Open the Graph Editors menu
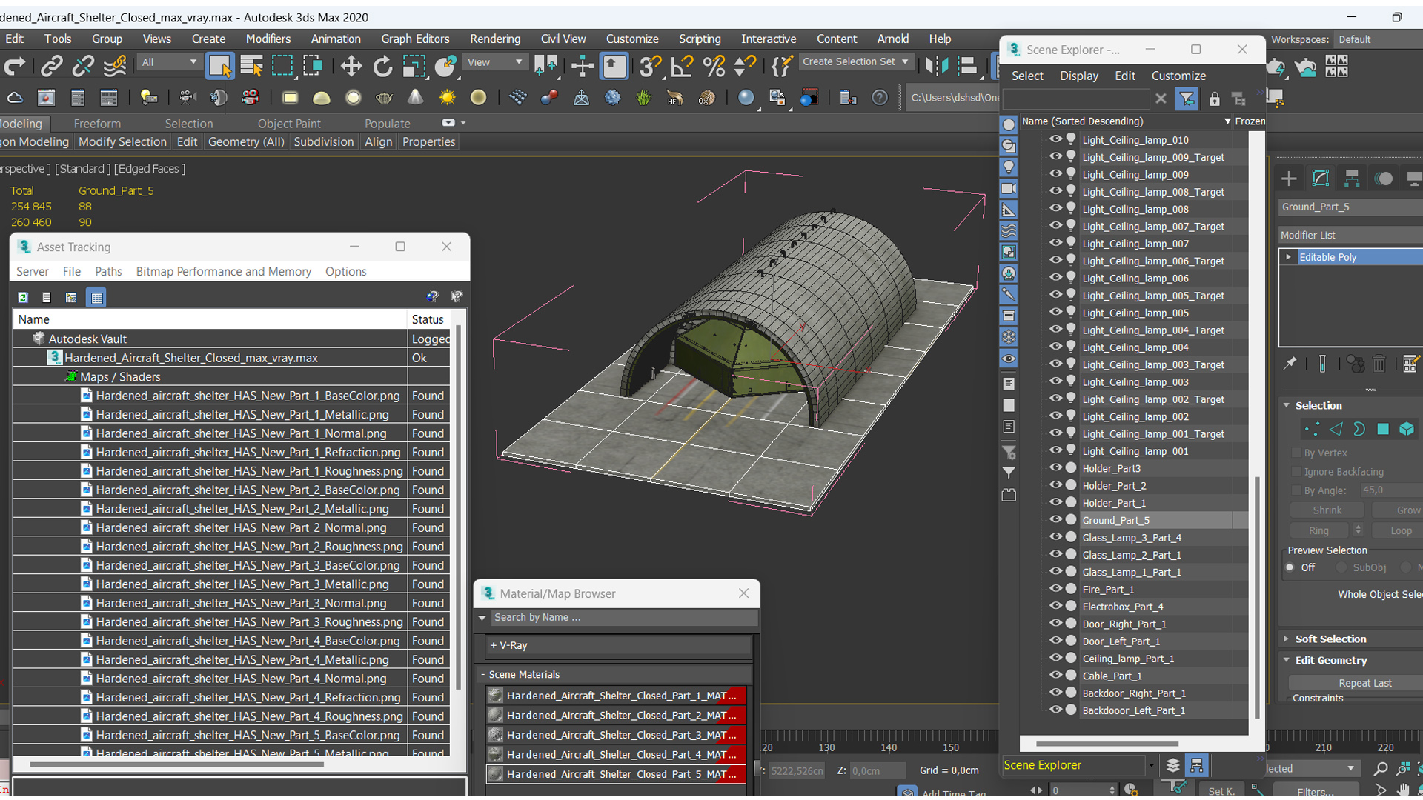Image resolution: width=1423 pixels, height=800 pixels. pyautogui.click(x=415, y=39)
